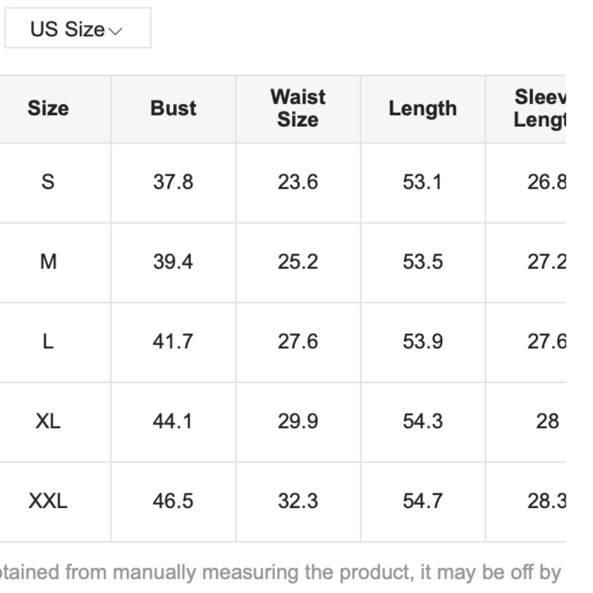
Task: Click the Waist Size column header
Action: coord(298,109)
